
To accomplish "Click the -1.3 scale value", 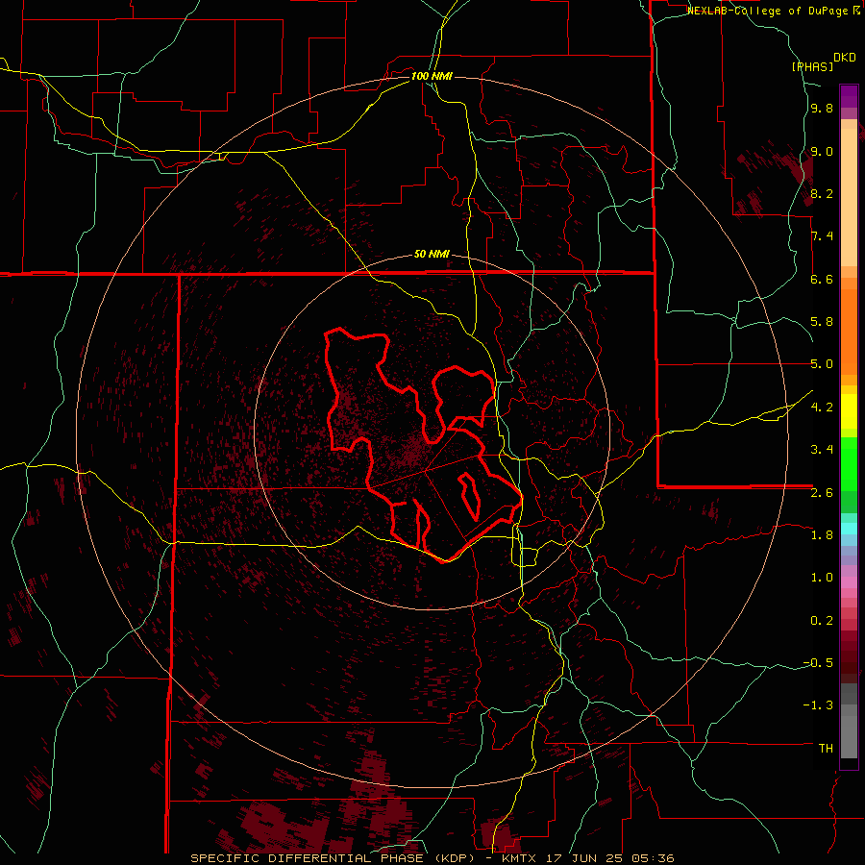I will pyautogui.click(x=818, y=705).
